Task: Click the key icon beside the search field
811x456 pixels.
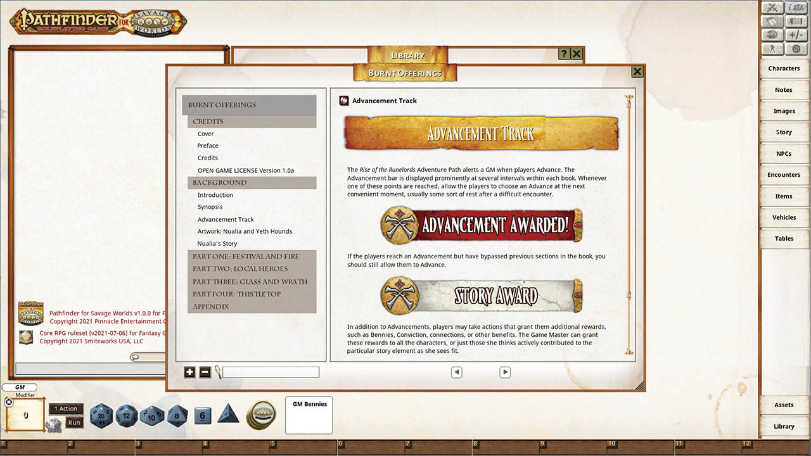Action: point(217,372)
